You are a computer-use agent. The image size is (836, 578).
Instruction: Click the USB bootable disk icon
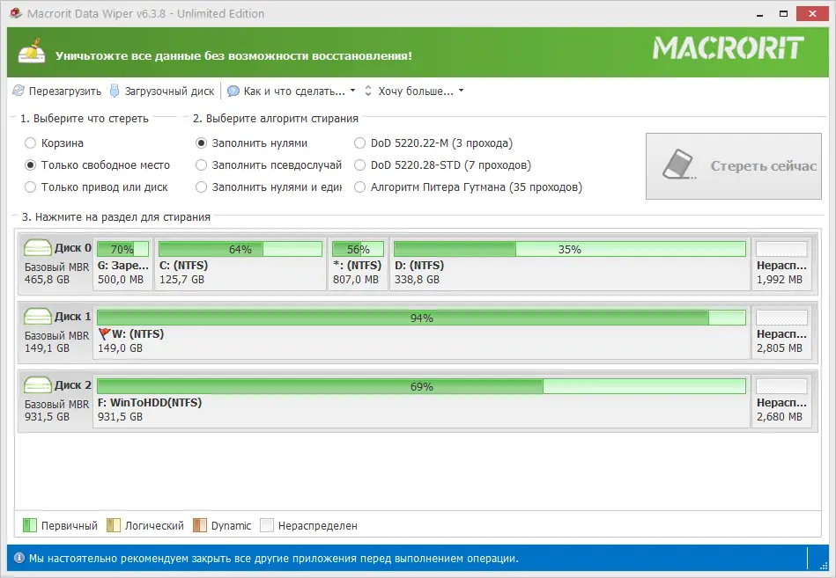(115, 91)
